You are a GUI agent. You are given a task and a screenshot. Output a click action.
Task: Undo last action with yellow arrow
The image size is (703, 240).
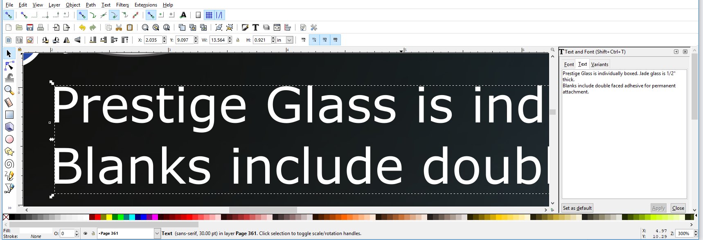click(82, 27)
